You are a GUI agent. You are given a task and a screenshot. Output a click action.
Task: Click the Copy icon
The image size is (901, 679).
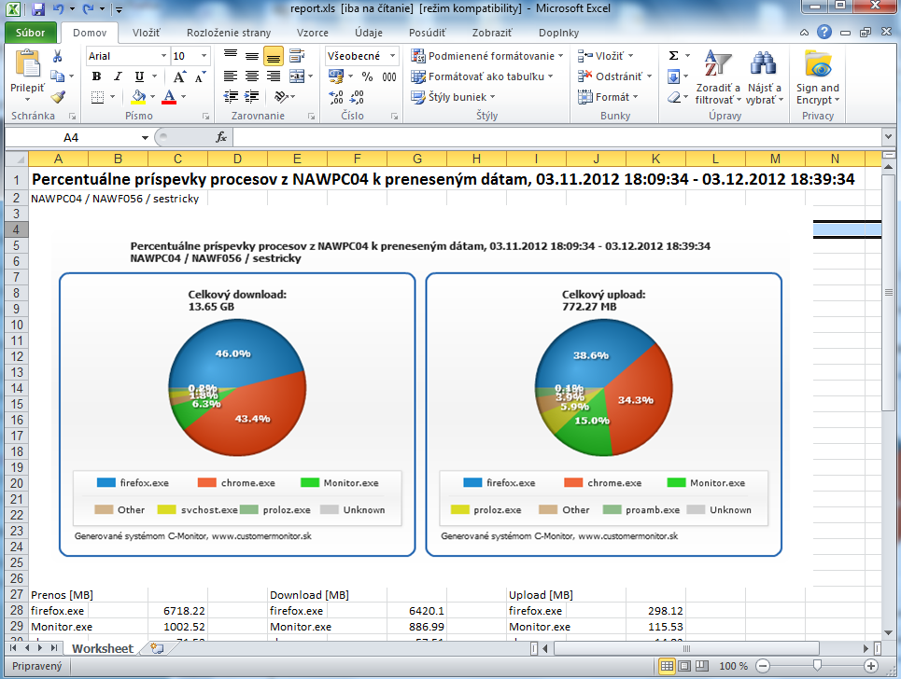click(x=58, y=76)
